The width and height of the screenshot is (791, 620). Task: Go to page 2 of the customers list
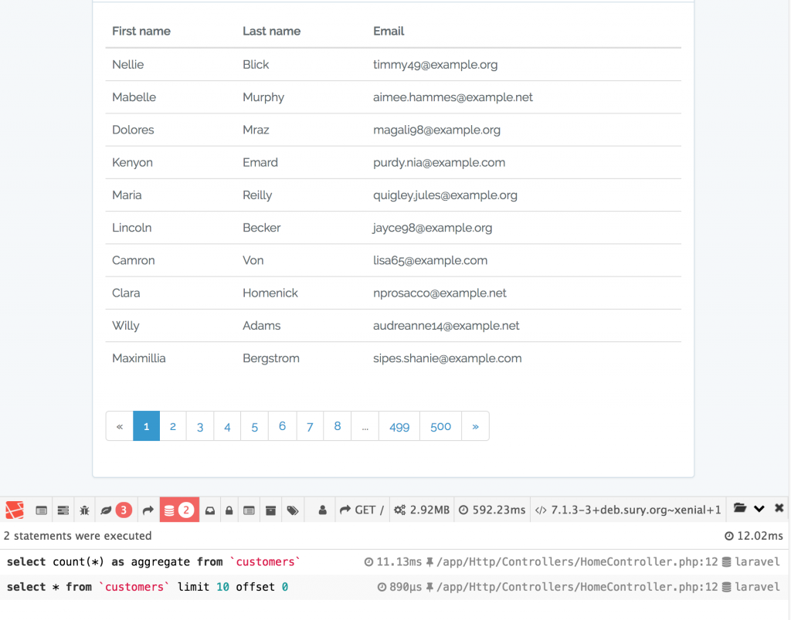pyautogui.click(x=173, y=425)
